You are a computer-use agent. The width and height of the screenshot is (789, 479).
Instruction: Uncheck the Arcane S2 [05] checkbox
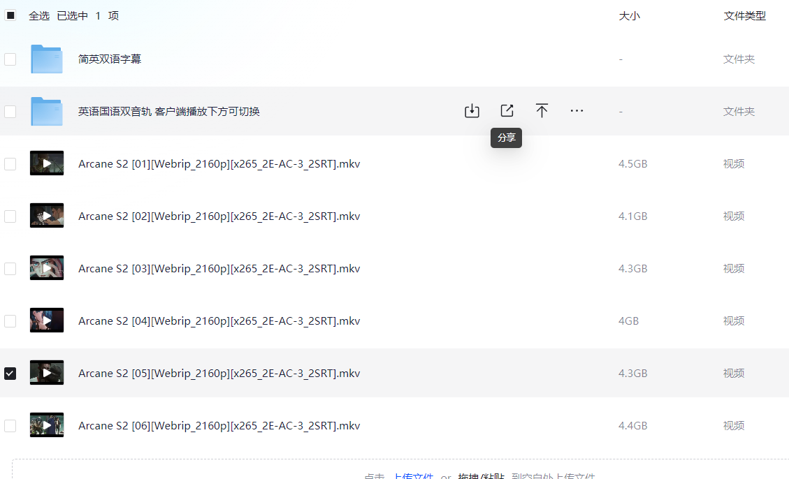pyautogui.click(x=10, y=374)
